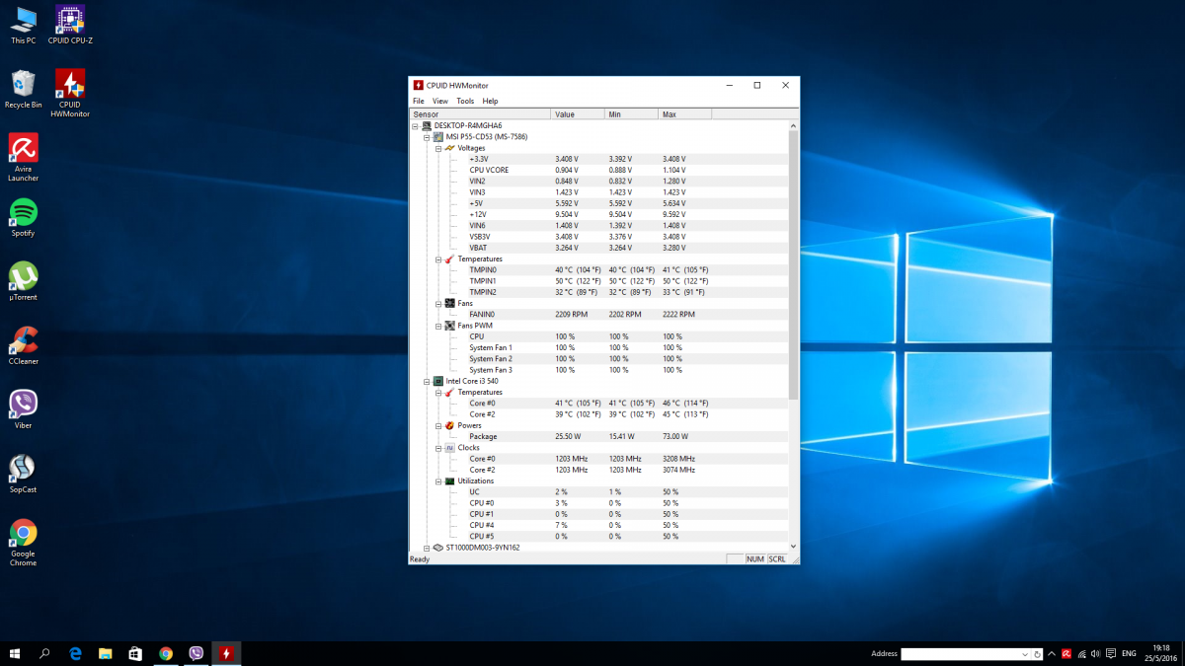This screenshot has width=1185, height=666.
Task: Open the Help menu
Action: pos(491,101)
